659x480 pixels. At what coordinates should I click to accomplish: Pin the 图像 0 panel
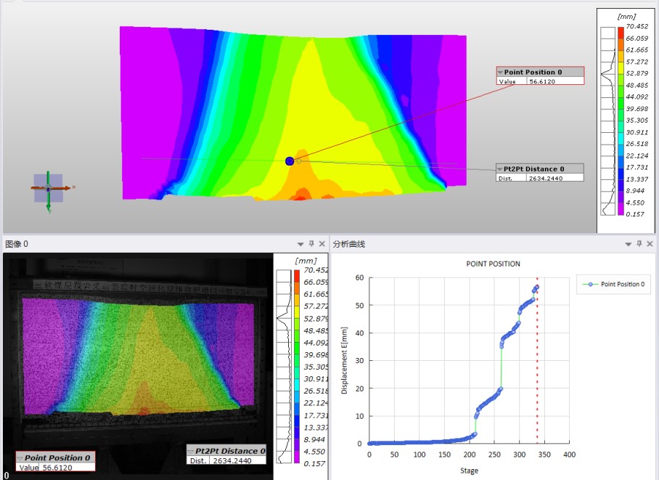tap(311, 244)
